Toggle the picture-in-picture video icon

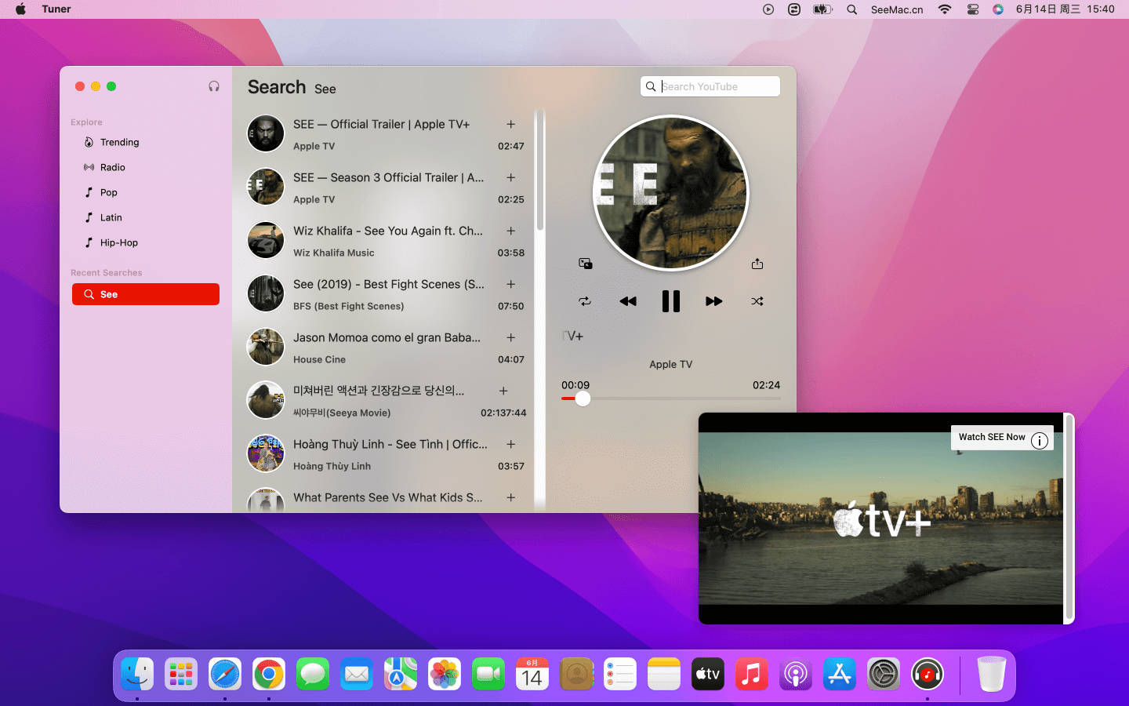tap(586, 264)
